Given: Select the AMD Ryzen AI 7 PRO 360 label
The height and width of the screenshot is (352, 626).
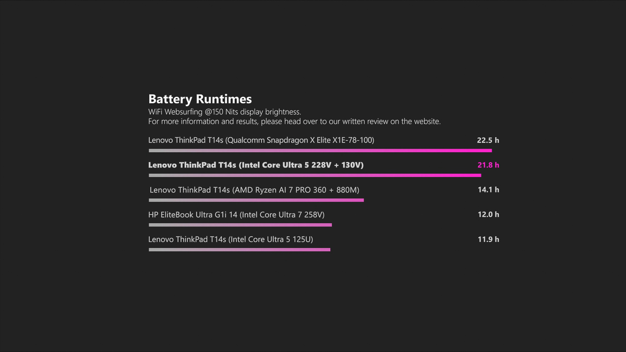Looking at the screenshot, I should [x=254, y=190].
